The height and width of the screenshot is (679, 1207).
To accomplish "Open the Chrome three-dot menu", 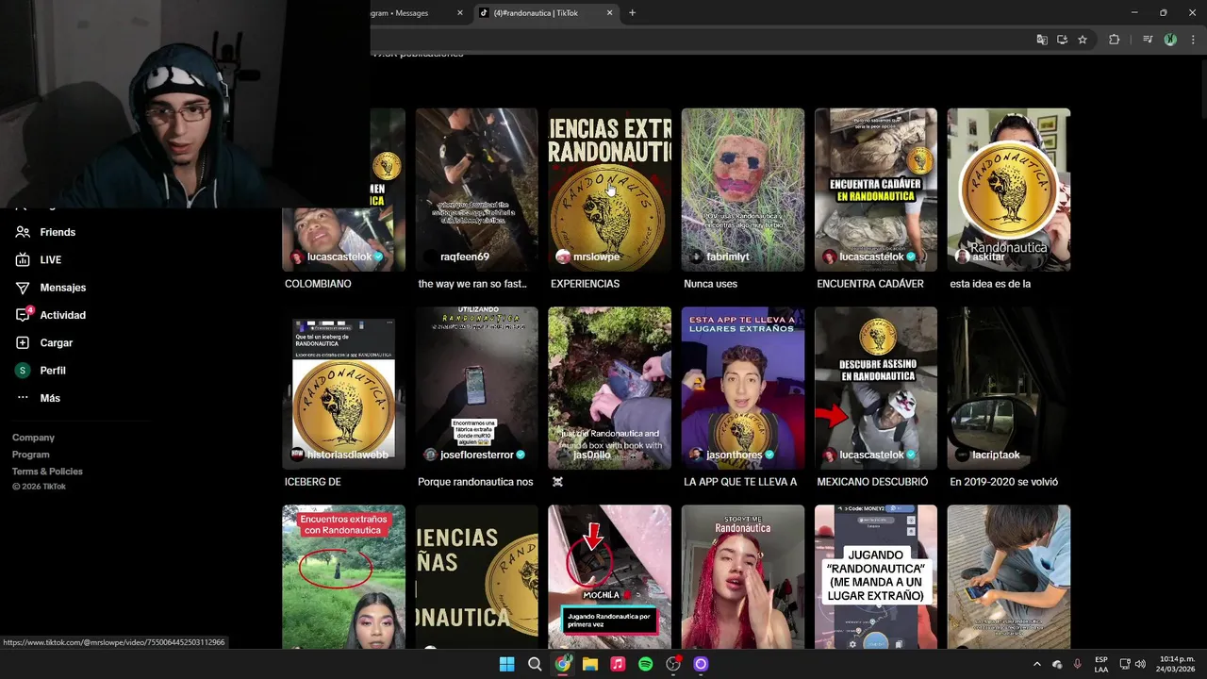I will coord(1194,40).
